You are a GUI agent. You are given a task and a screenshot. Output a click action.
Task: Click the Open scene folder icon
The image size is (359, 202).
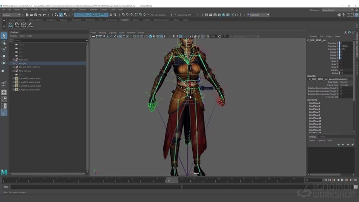click(31, 15)
